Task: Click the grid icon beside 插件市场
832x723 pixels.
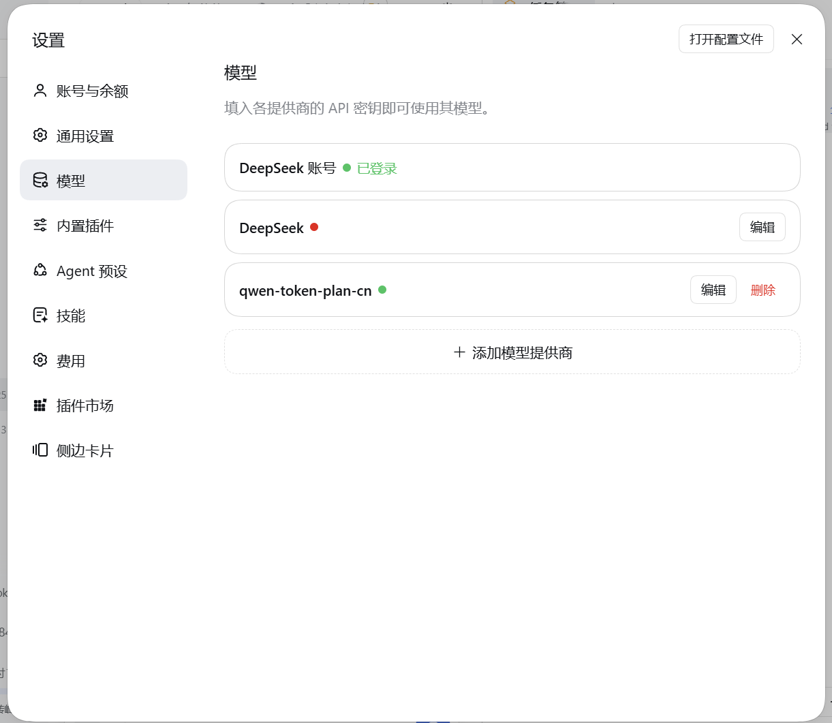Action: [x=40, y=405]
